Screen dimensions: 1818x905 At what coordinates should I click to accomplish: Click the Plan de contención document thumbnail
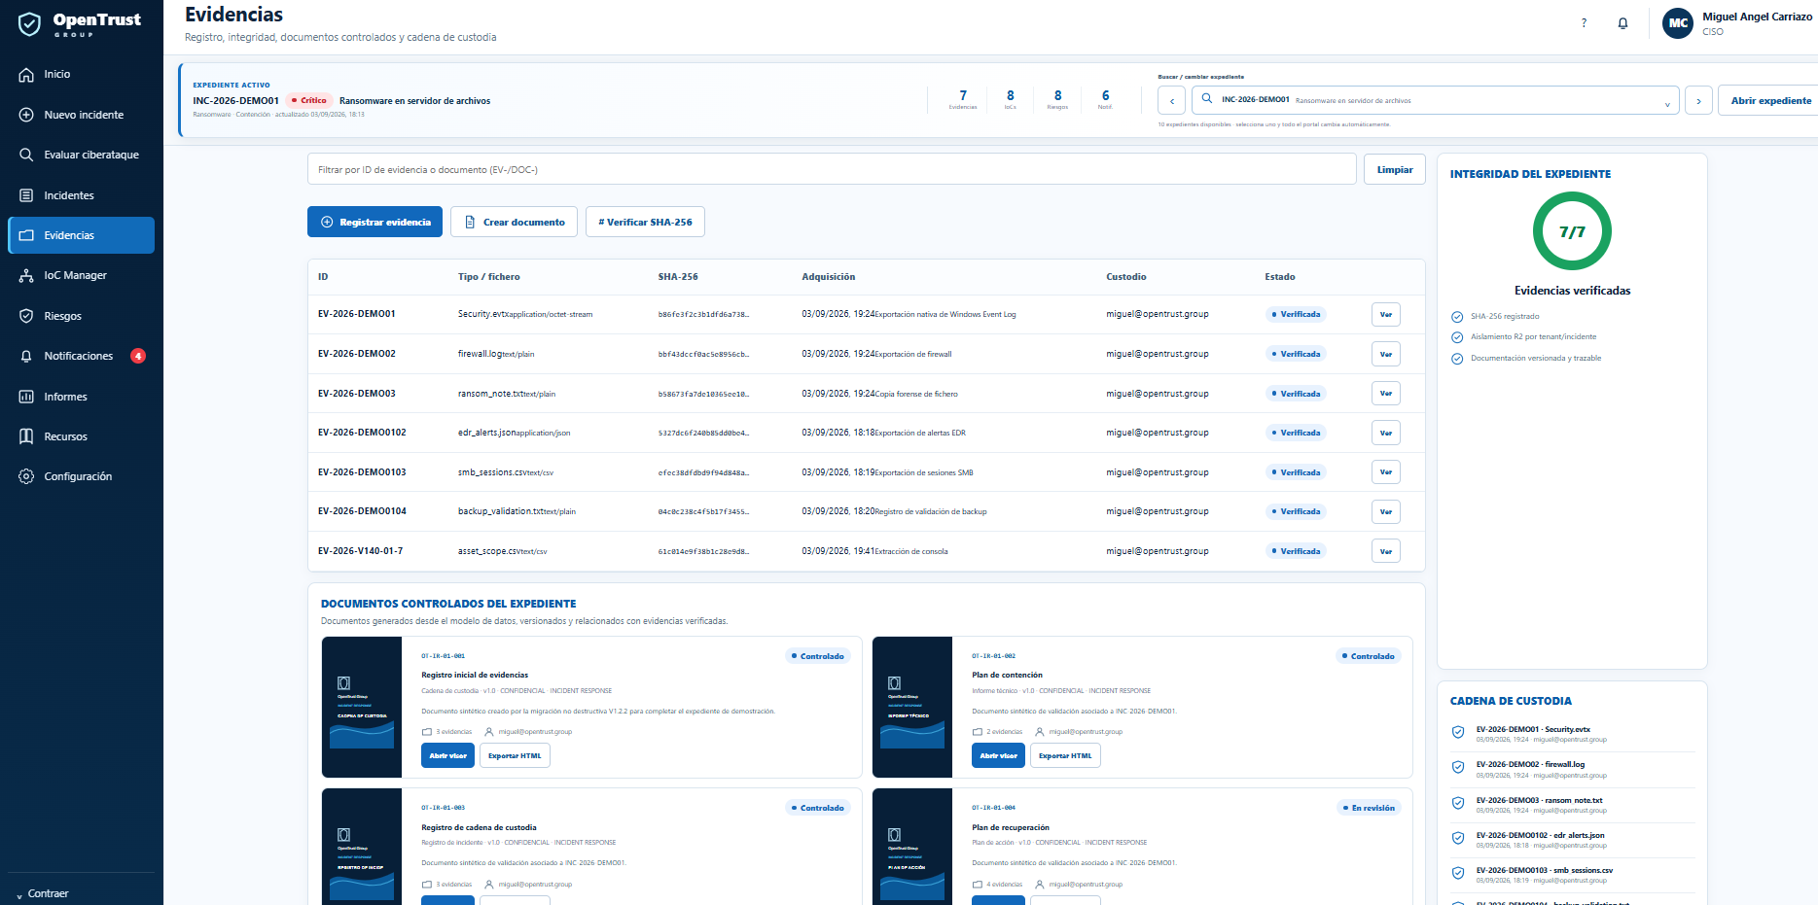click(912, 707)
